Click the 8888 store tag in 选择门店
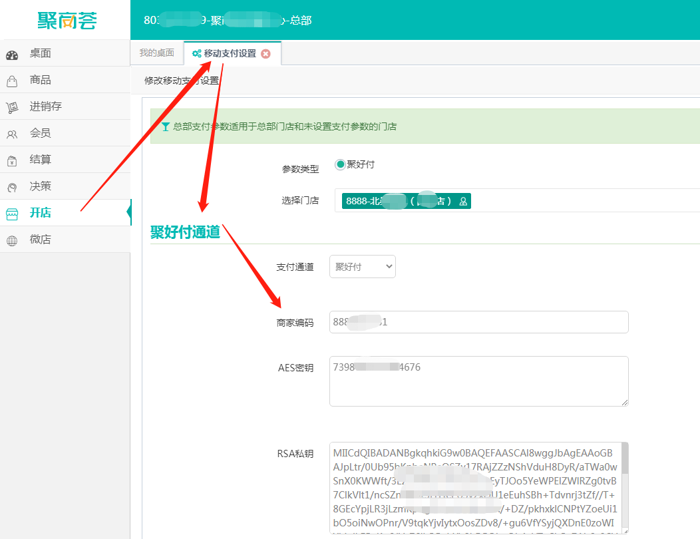Image resolution: width=700 pixels, height=539 pixels. coord(407,201)
